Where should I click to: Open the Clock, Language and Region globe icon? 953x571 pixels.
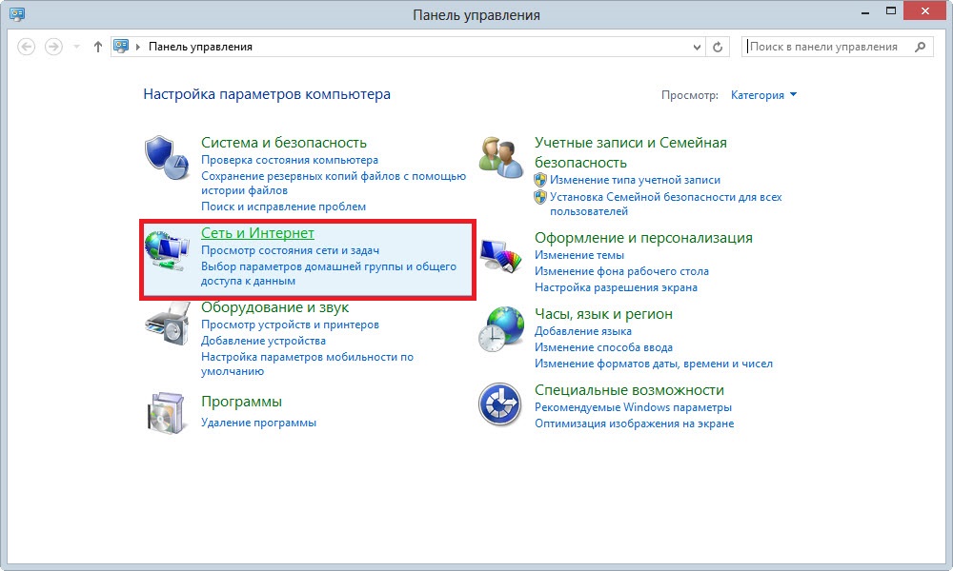[x=501, y=329]
